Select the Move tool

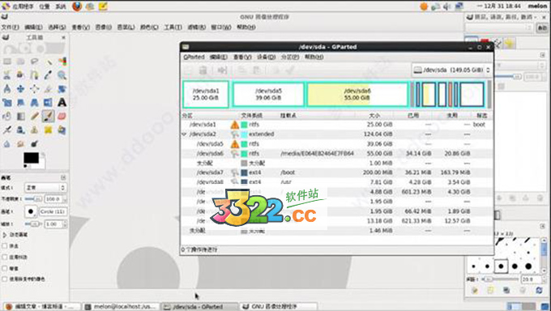(x=21, y=88)
